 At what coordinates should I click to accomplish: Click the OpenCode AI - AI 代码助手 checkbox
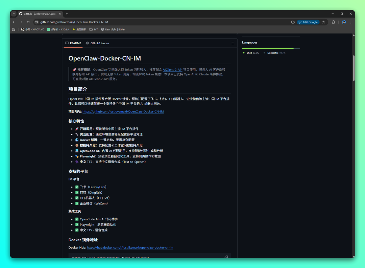click(77, 219)
